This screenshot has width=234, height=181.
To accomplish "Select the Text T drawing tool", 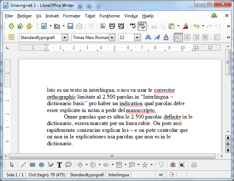I will pyautogui.click(x=59, y=165).
